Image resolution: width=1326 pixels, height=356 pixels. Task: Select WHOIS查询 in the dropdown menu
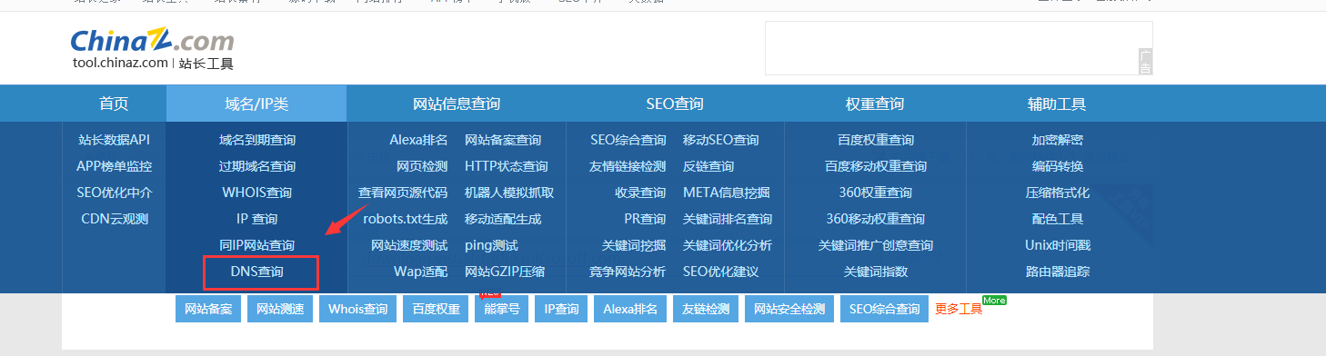pos(257,193)
